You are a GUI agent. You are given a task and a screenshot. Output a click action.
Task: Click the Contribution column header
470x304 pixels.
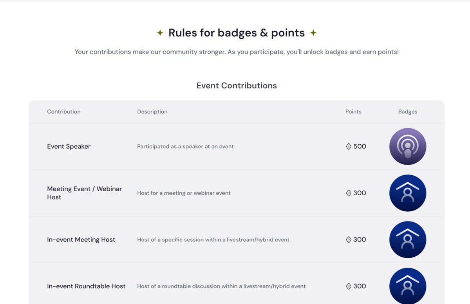(64, 112)
